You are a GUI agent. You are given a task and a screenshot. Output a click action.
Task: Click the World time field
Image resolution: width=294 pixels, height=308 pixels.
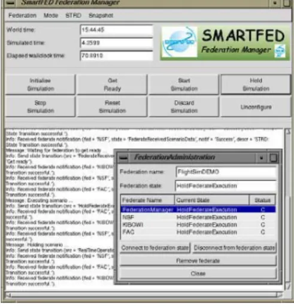[x=117, y=30]
